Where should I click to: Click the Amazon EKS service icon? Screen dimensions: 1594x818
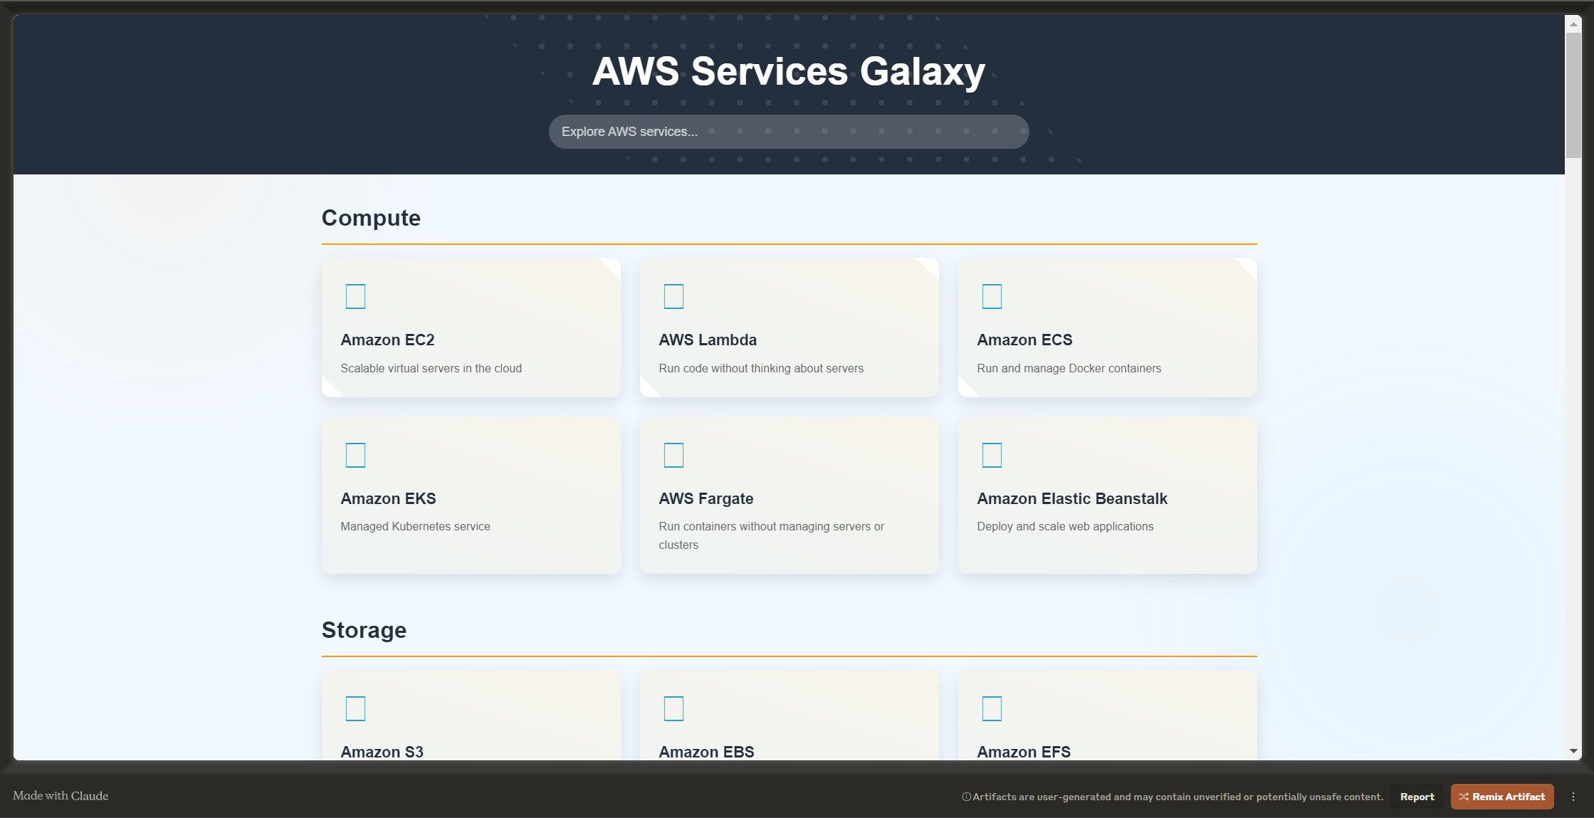pos(356,455)
